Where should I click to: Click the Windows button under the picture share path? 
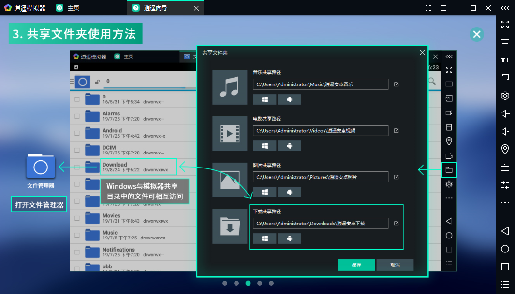[x=265, y=192]
